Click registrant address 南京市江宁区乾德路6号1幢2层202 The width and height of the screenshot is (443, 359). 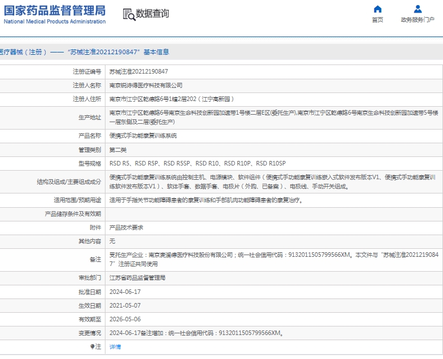point(172,99)
